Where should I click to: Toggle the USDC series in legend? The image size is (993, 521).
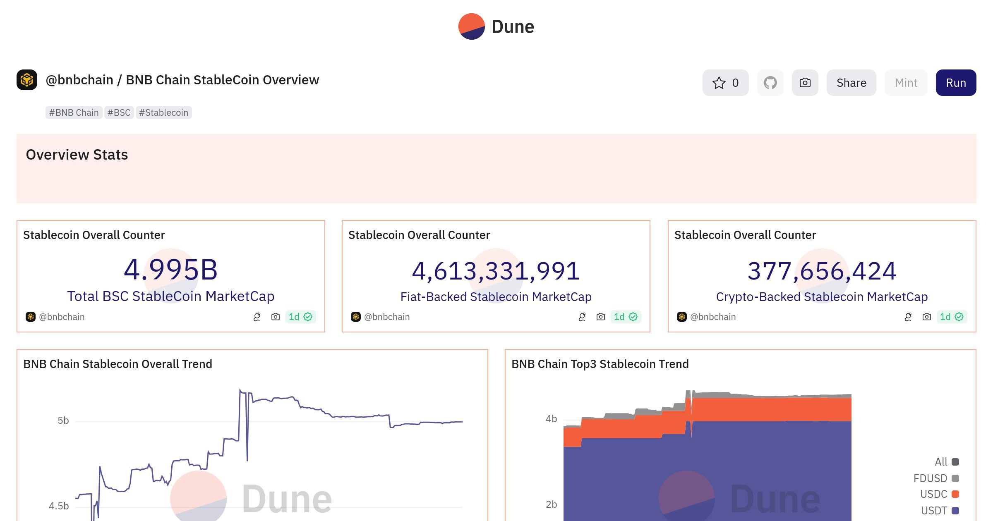(939, 494)
